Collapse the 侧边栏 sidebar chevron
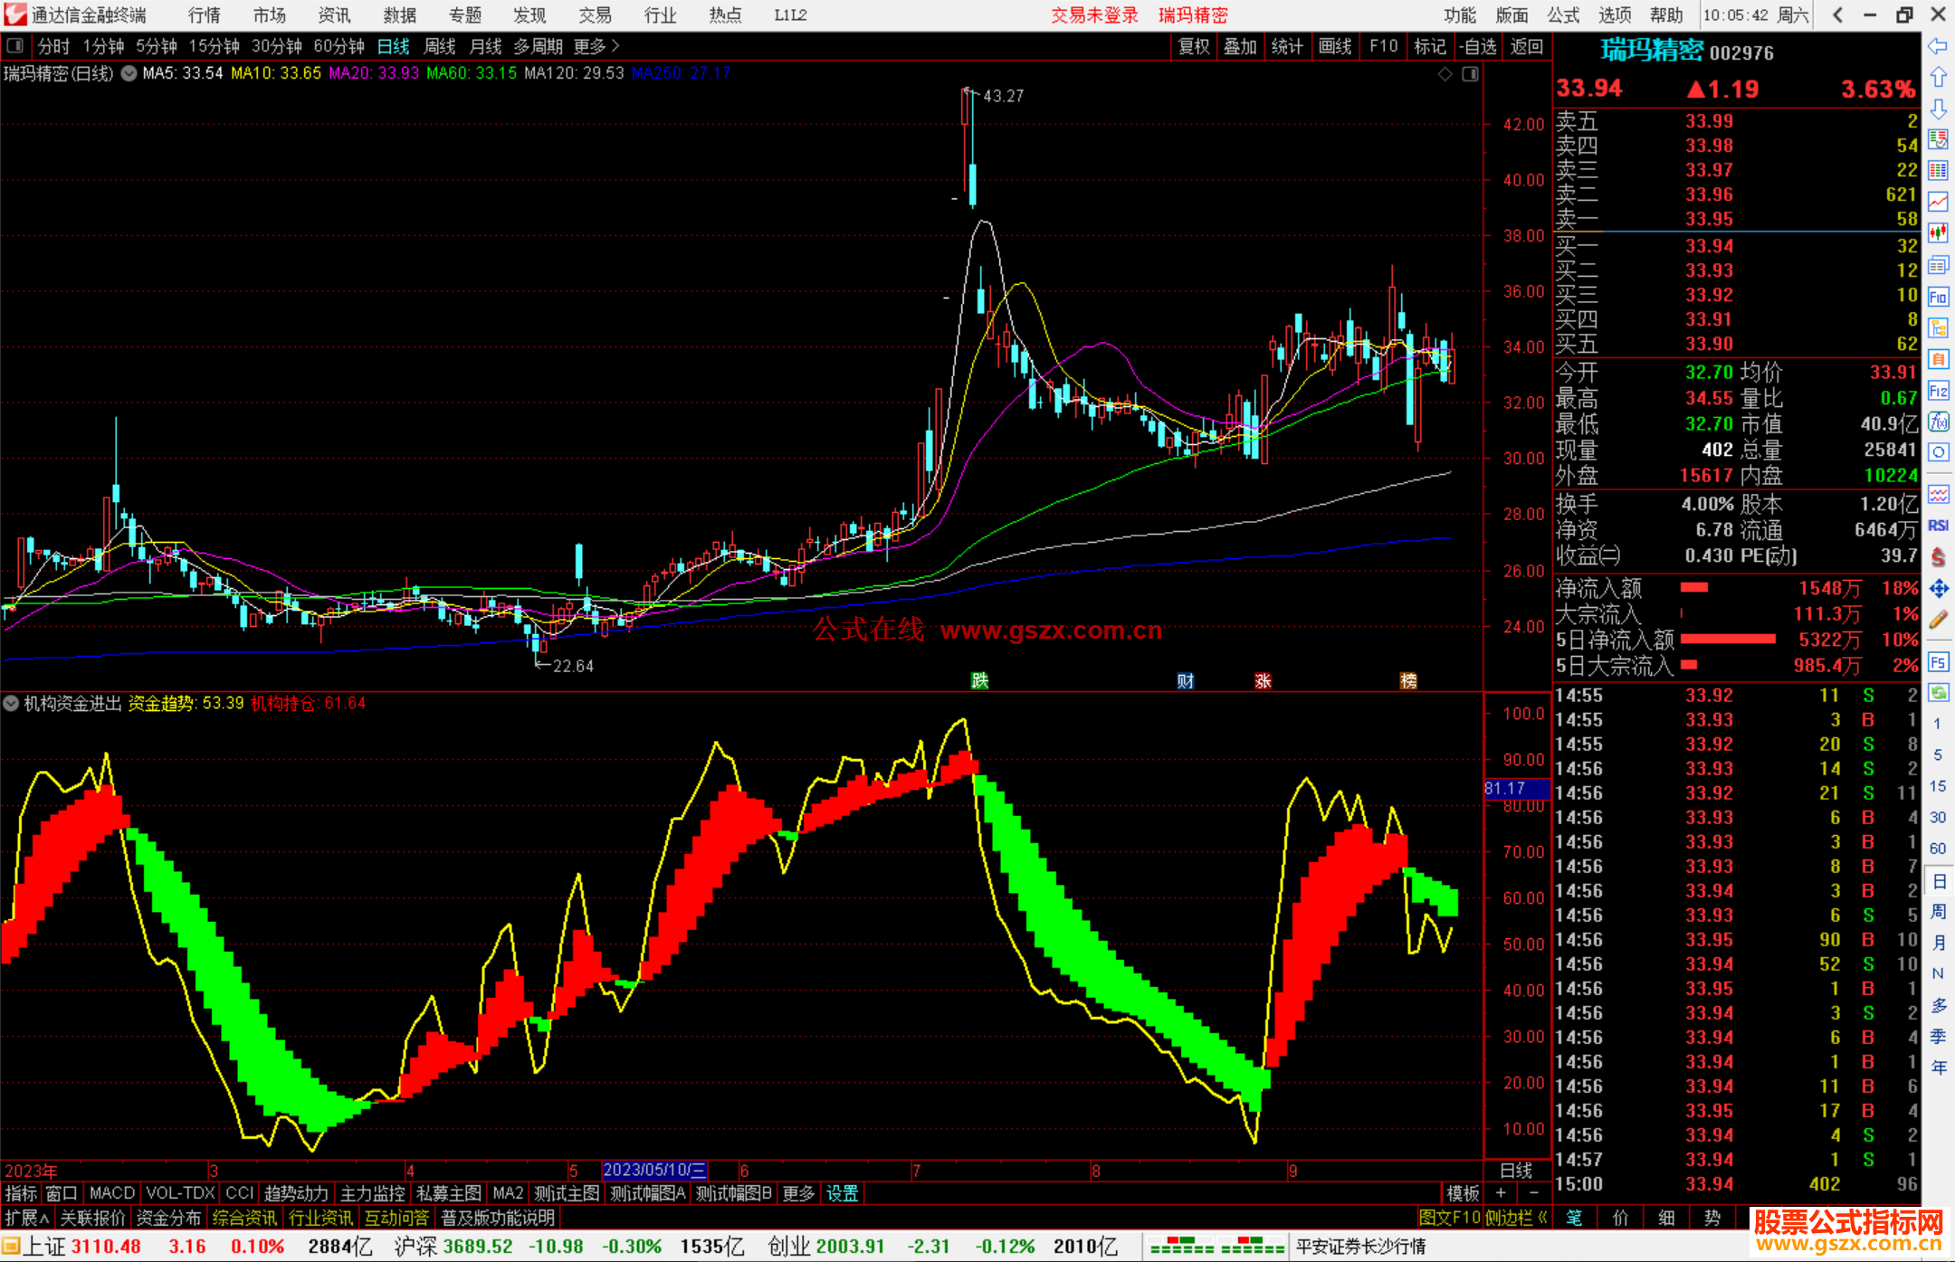 [1542, 1218]
